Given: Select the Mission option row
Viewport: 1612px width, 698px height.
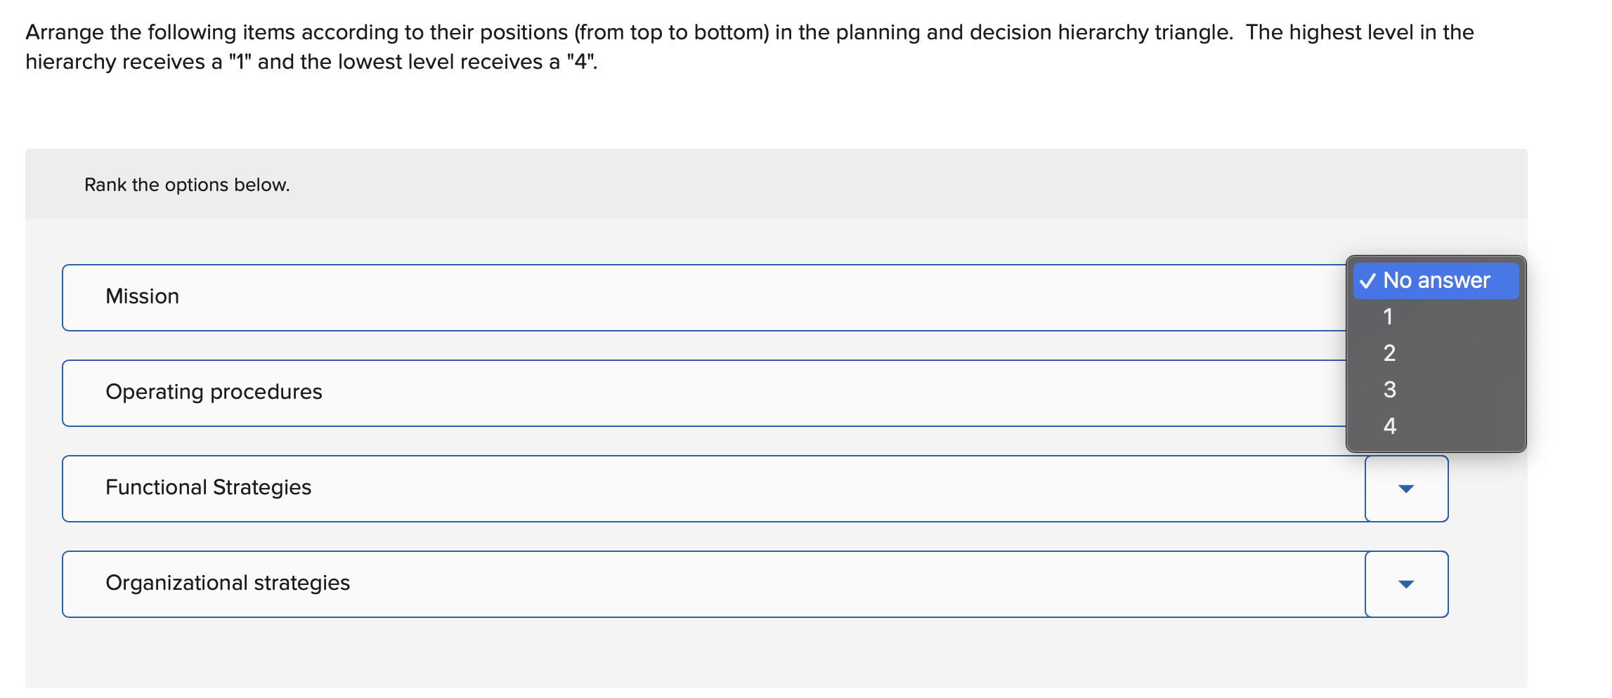Looking at the screenshot, I should (632, 297).
